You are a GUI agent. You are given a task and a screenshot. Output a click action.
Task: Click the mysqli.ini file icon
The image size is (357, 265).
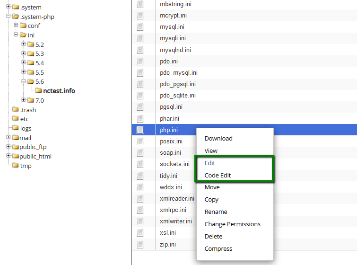pos(140,38)
